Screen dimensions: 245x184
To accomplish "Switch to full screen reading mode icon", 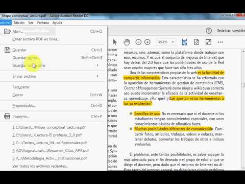I will 208,42.
